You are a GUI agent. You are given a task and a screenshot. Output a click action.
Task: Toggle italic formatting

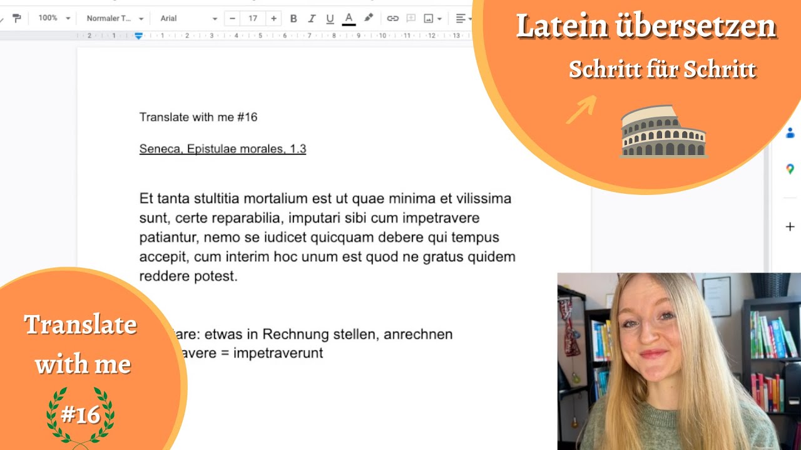click(312, 18)
